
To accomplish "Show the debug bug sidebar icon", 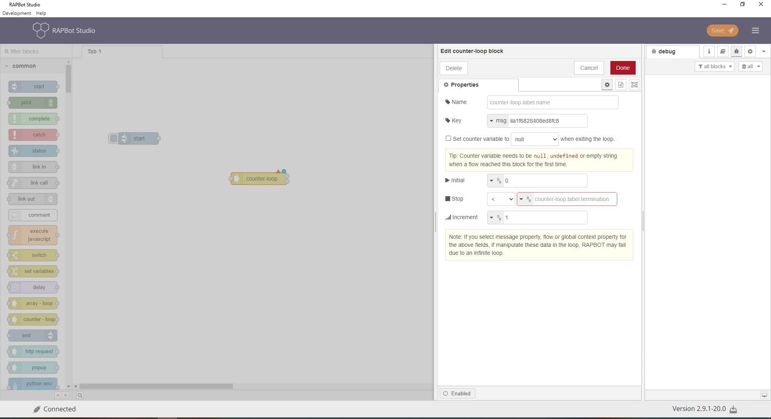I will tap(736, 51).
